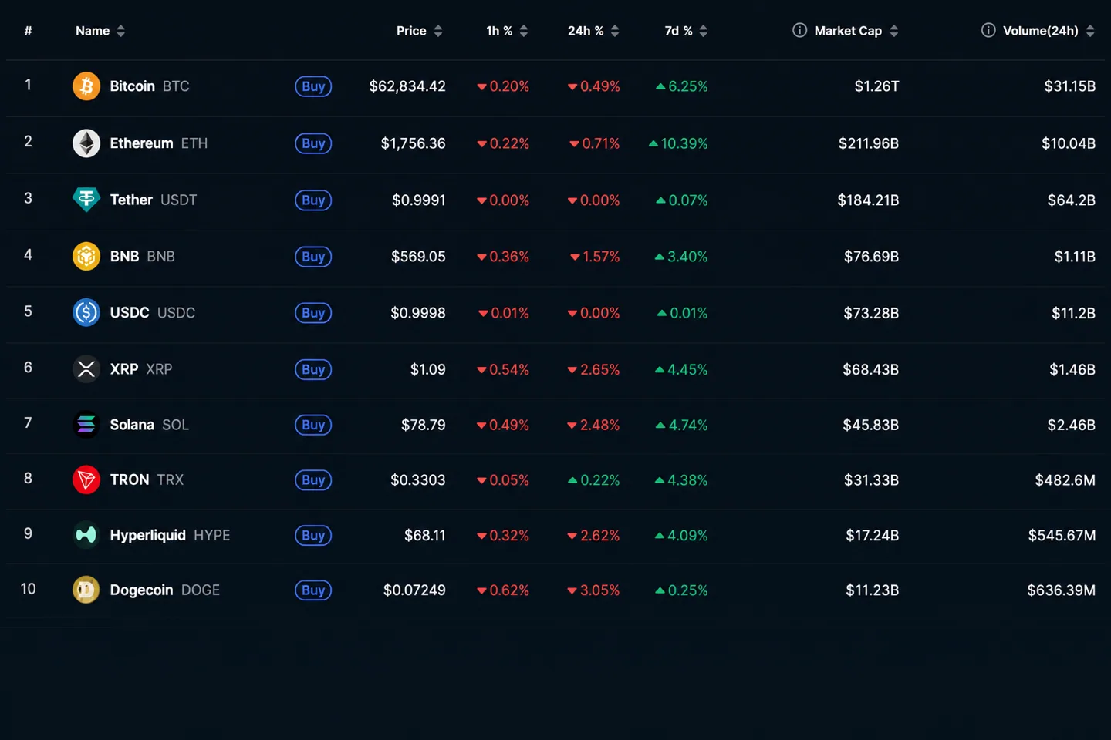
Task: Click Tether's volume value $64.2B
Action: [1072, 200]
